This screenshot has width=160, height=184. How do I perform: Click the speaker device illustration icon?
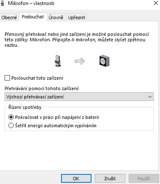[104, 61]
